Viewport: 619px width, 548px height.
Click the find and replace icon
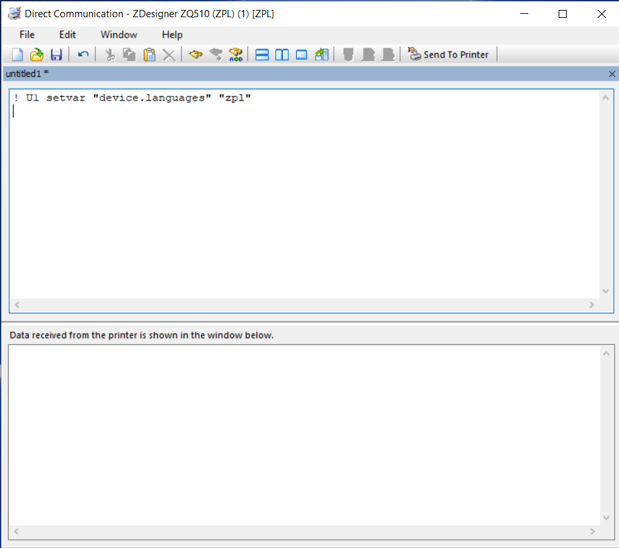235,55
